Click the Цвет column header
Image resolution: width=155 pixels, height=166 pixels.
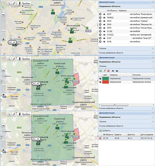tap(105, 75)
